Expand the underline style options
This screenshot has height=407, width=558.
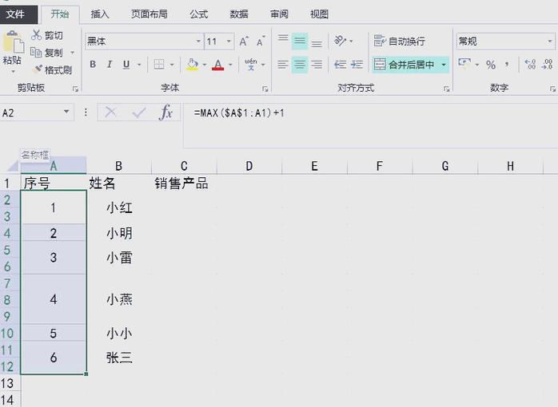click(139, 65)
